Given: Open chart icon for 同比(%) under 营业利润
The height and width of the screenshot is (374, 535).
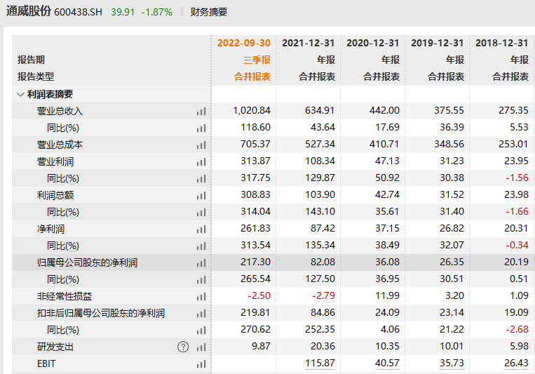Looking at the screenshot, I should click(201, 179).
